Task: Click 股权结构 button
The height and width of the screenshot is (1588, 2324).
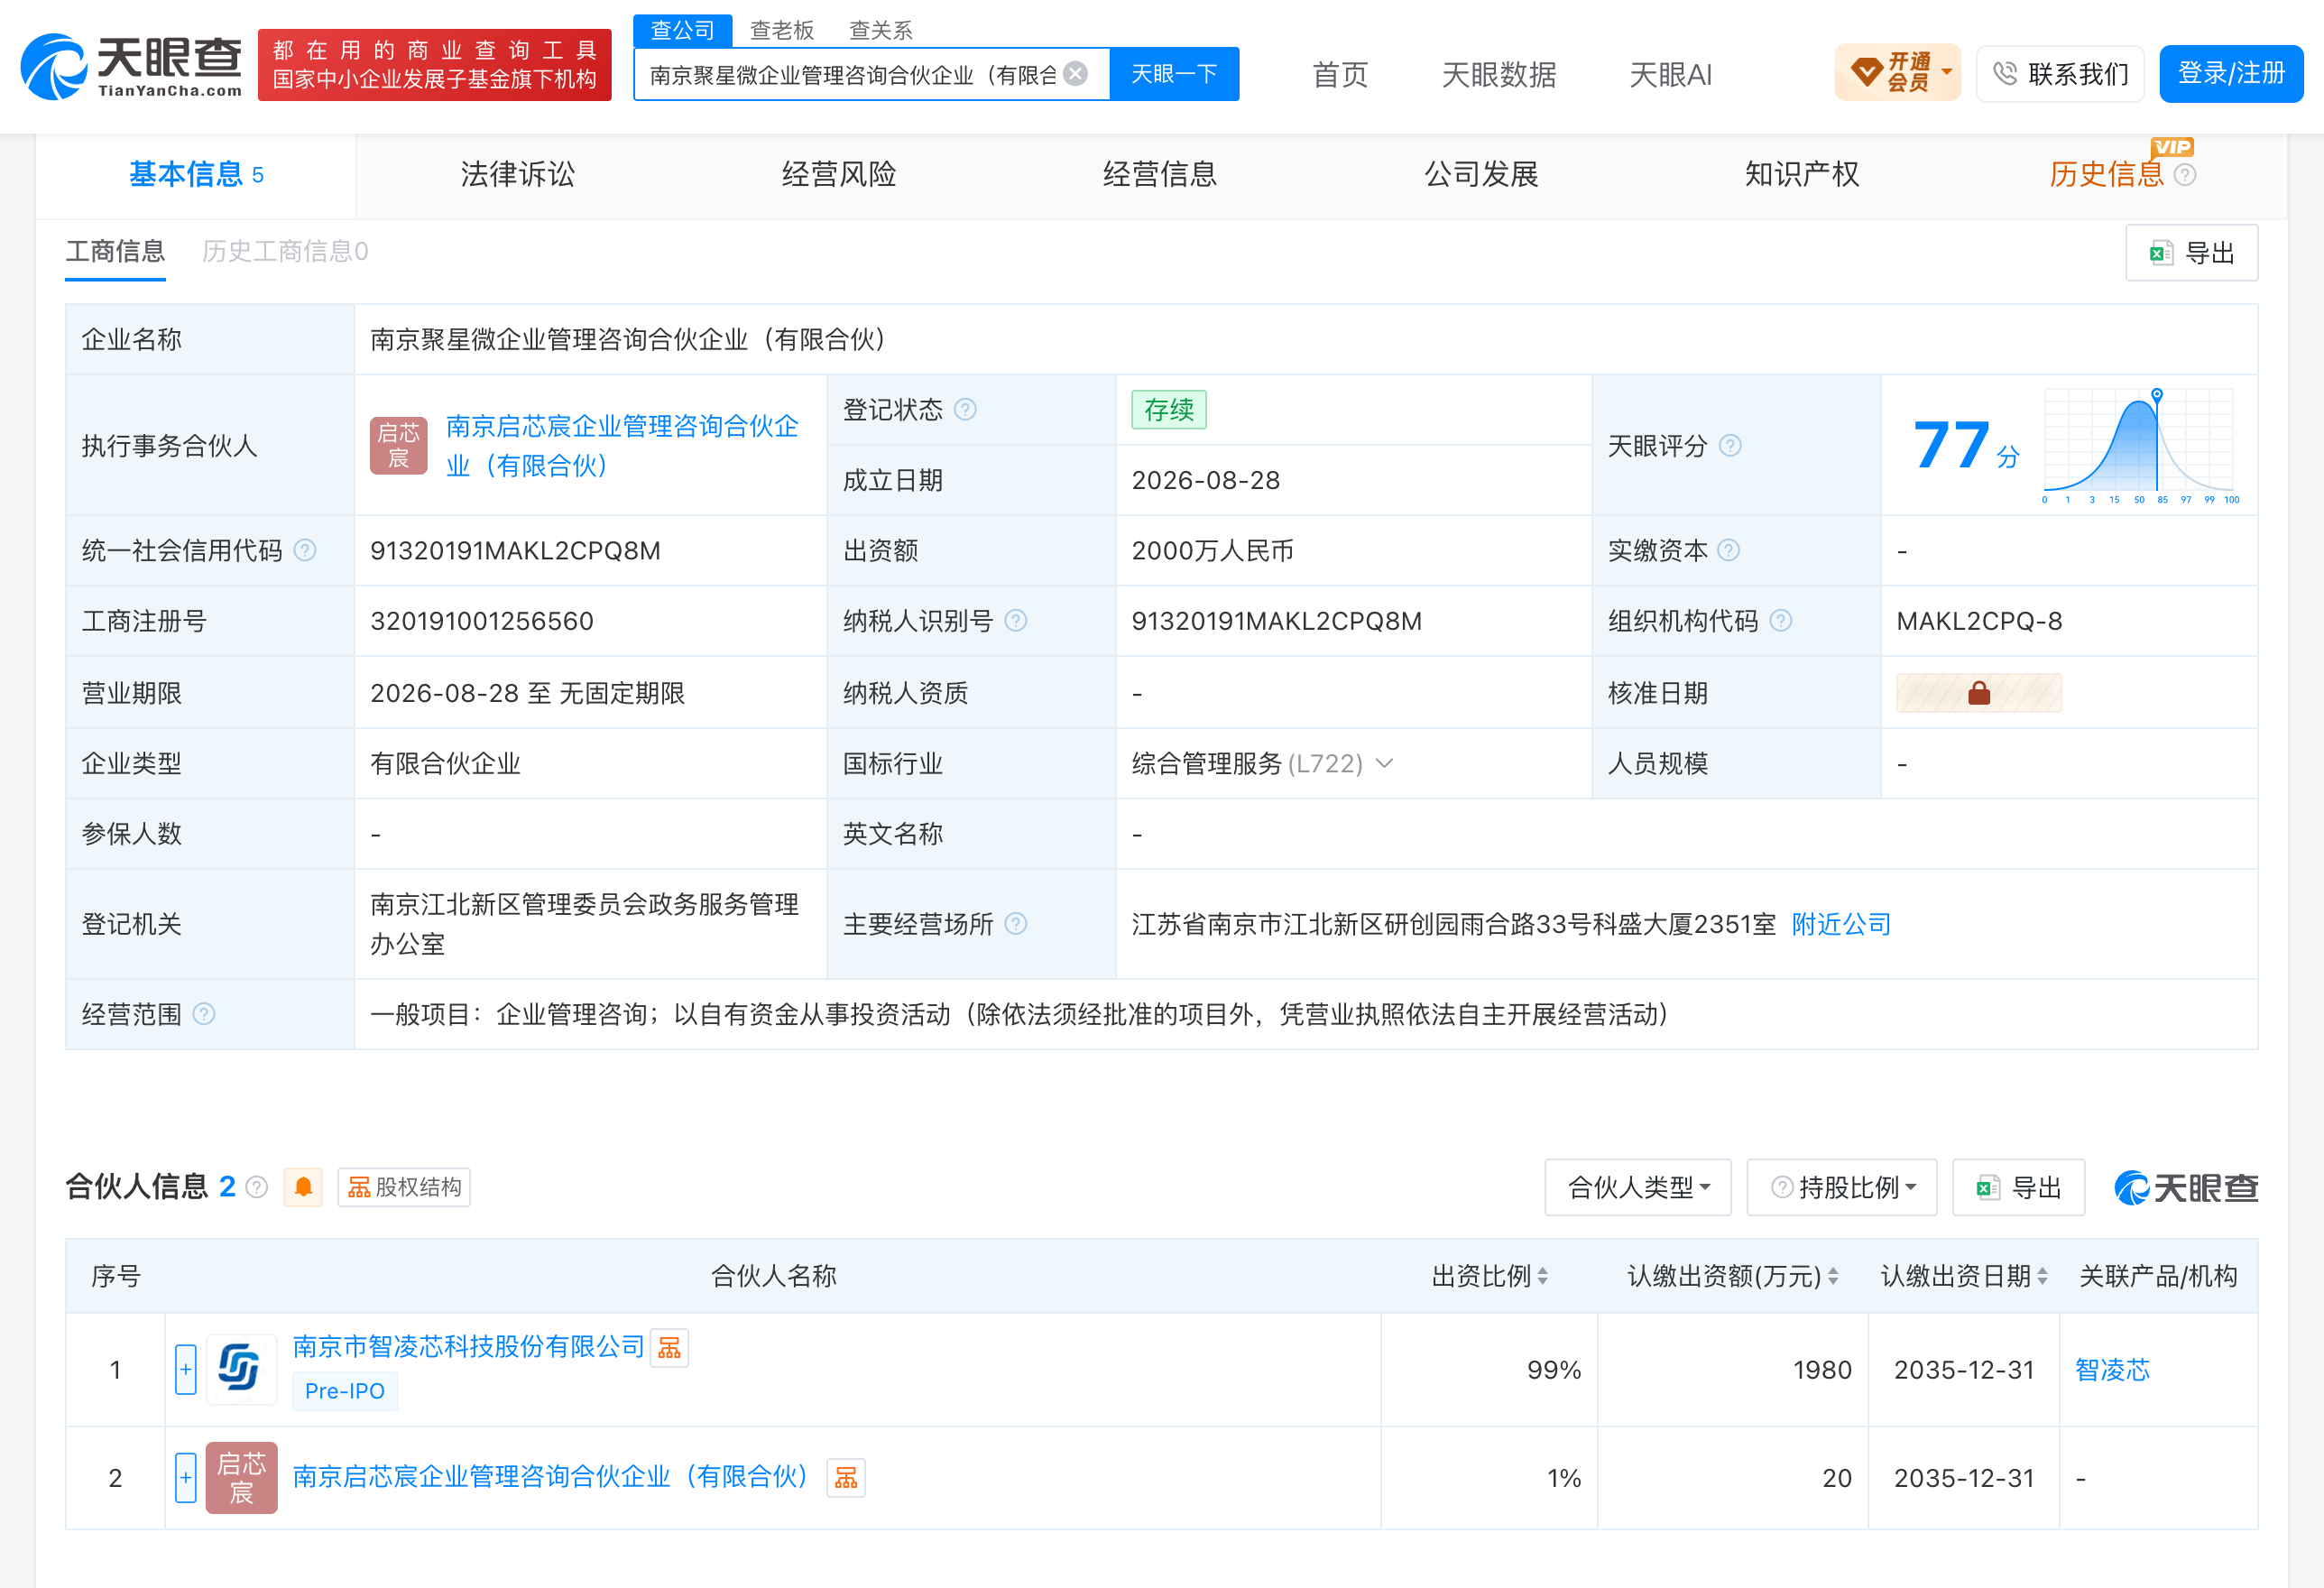Action: (x=404, y=1187)
